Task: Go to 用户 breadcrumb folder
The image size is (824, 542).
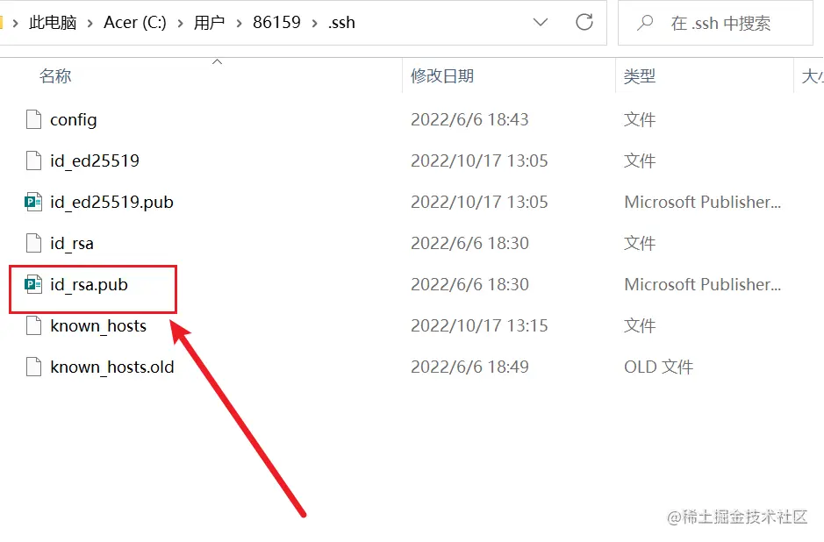Action: [x=209, y=23]
